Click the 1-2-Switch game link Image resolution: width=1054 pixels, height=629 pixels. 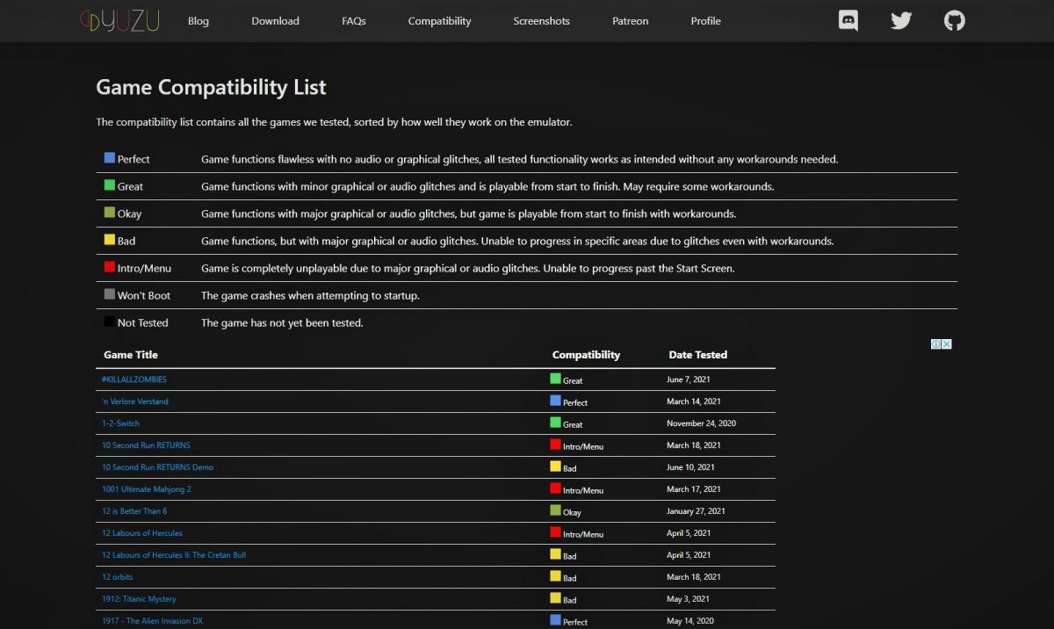click(x=120, y=423)
